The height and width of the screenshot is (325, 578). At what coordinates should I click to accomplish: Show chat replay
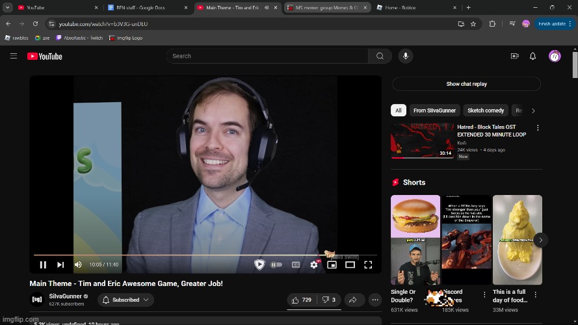(466, 84)
